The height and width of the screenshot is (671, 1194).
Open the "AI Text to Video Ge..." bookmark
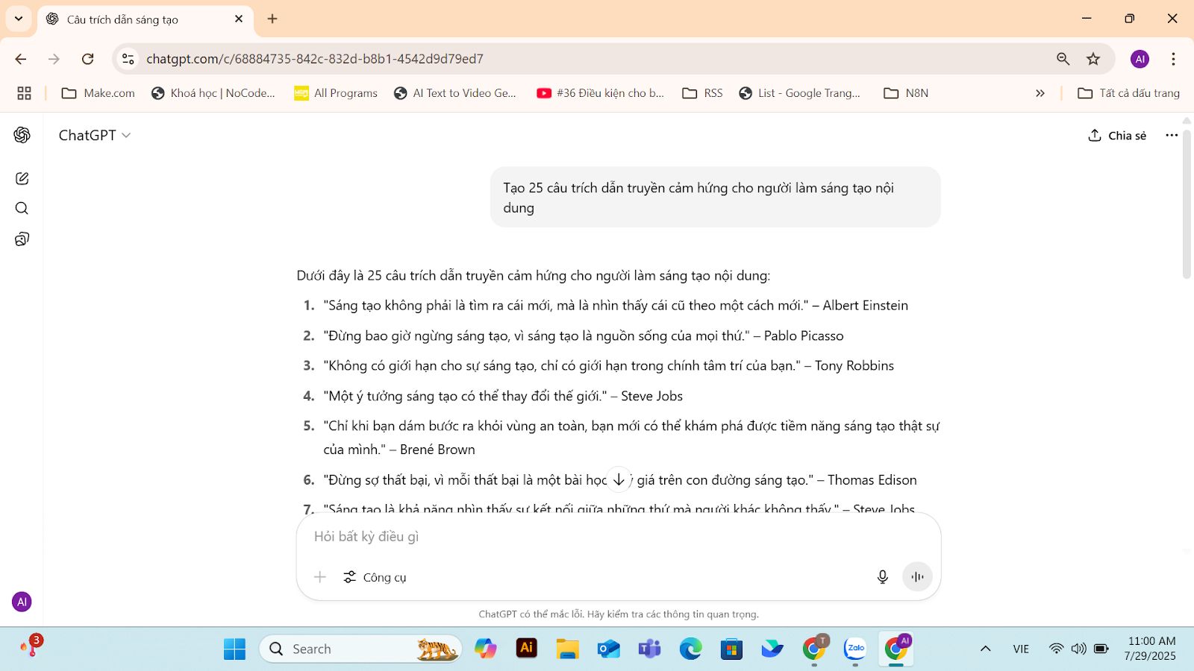click(x=455, y=93)
